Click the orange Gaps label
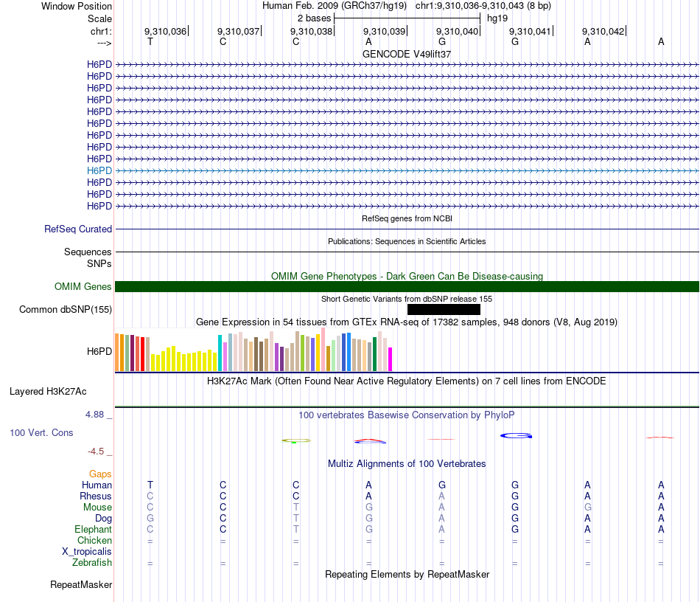The height and width of the screenshot is (602, 700). pyautogui.click(x=100, y=474)
